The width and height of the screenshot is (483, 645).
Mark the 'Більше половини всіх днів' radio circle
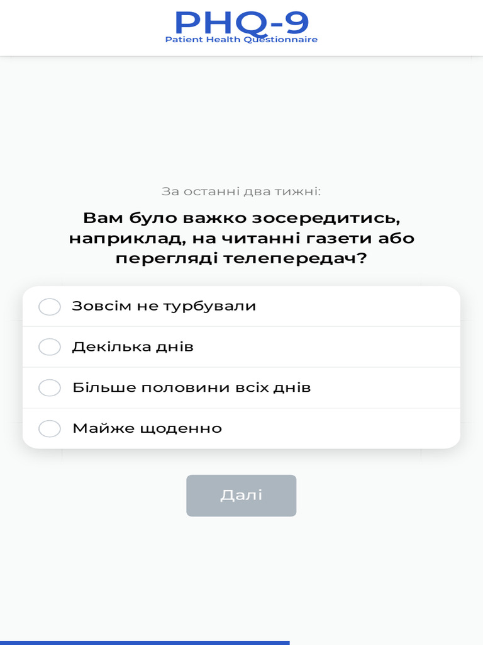[x=50, y=388]
